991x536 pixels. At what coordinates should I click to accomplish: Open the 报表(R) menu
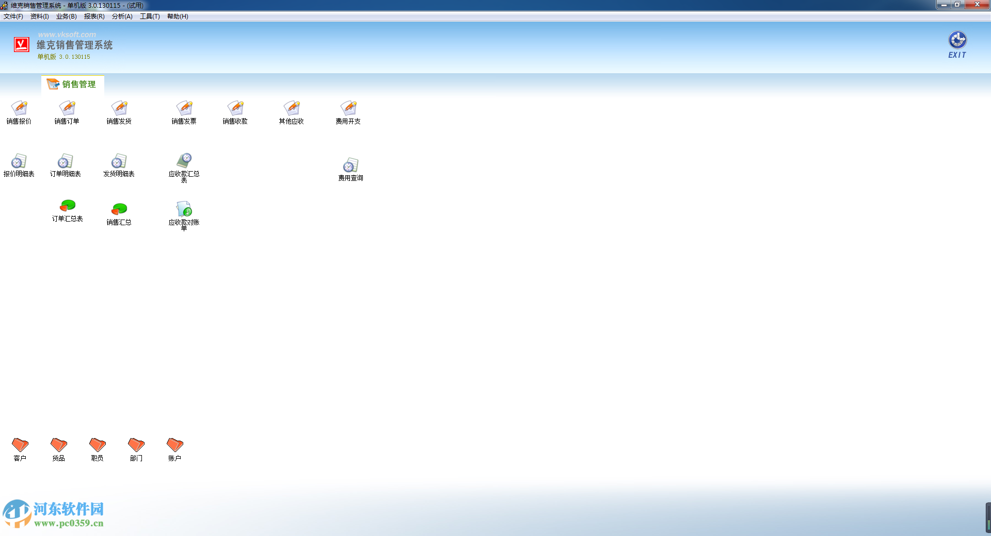[94, 16]
